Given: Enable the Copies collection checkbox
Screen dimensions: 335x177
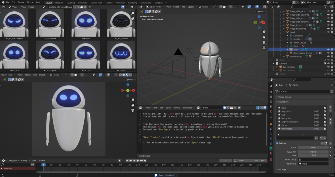Looking at the screenshot, I should 325,60.
